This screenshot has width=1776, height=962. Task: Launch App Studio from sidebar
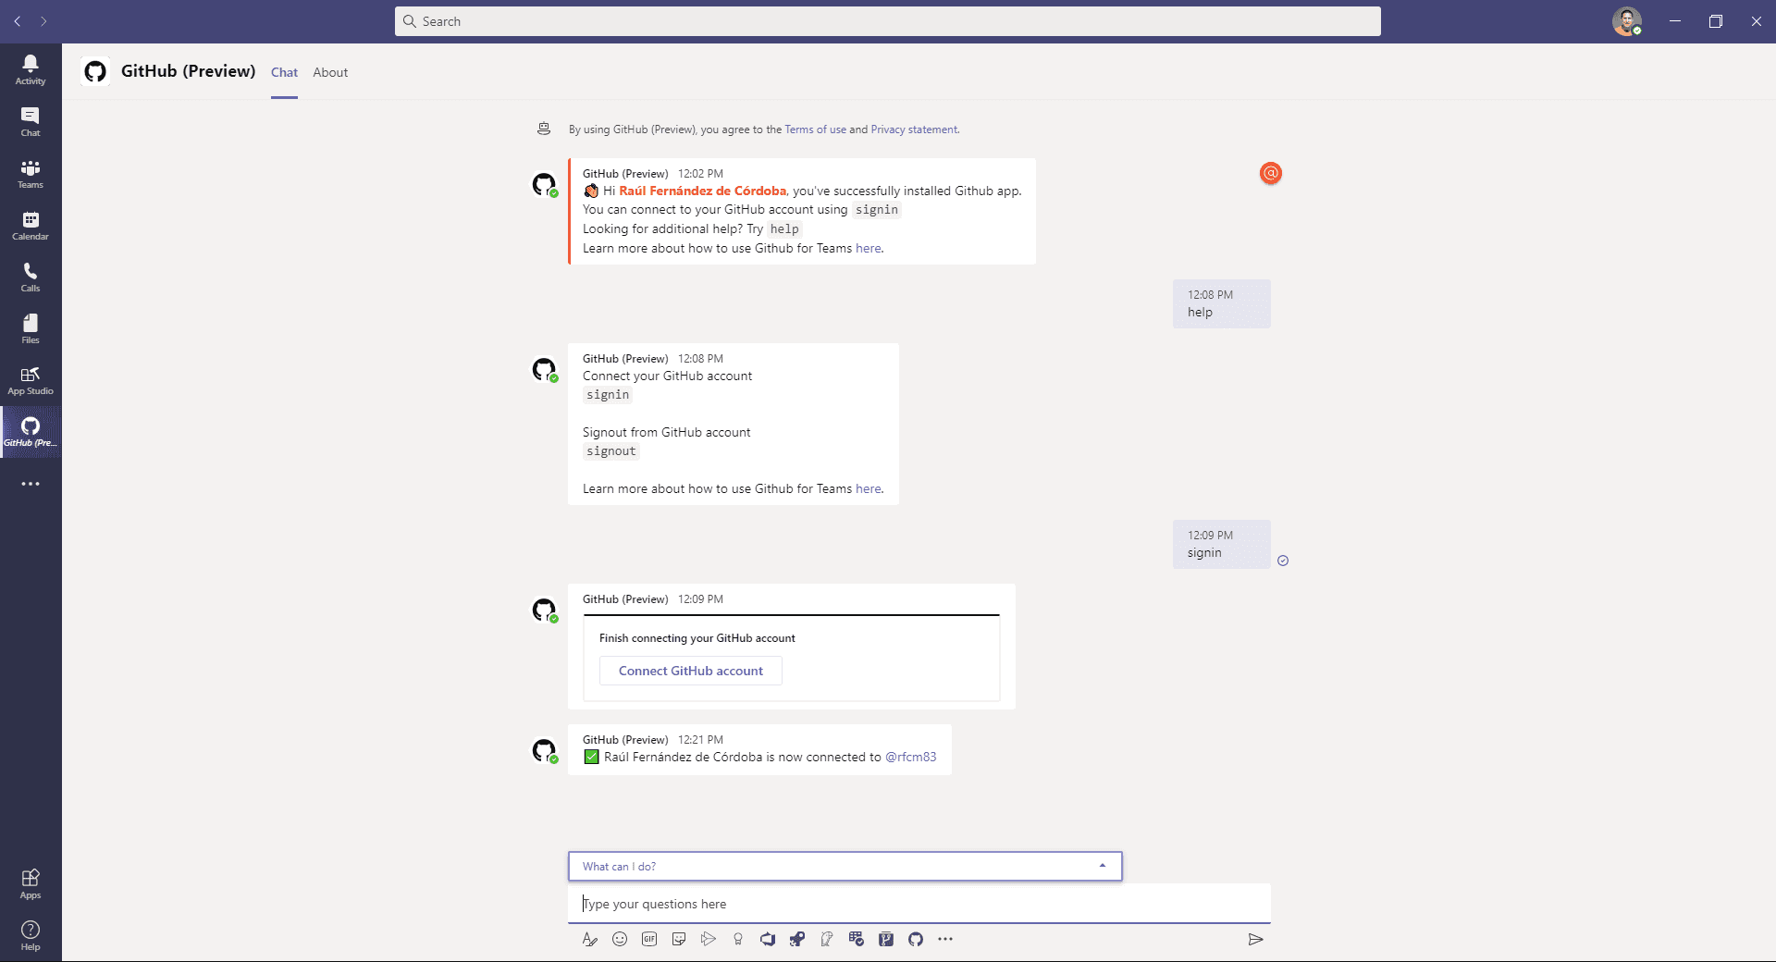[x=31, y=380]
